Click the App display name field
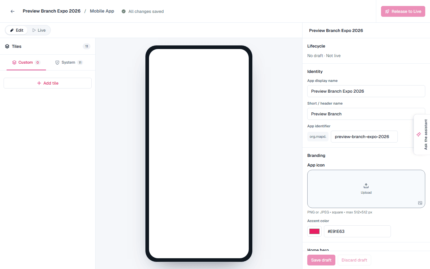This screenshot has width=430, height=269. [x=366, y=91]
